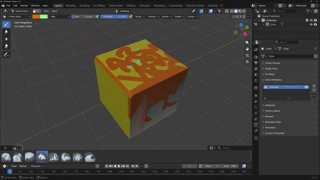Select the Average tool in toolbar
The height and width of the screenshot is (180, 320).
[6, 39]
